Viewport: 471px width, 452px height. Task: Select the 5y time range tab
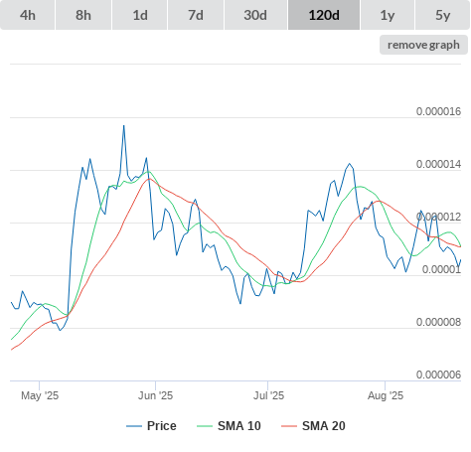coord(443,15)
